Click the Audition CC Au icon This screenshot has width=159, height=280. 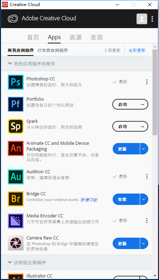tap(16, 176)
